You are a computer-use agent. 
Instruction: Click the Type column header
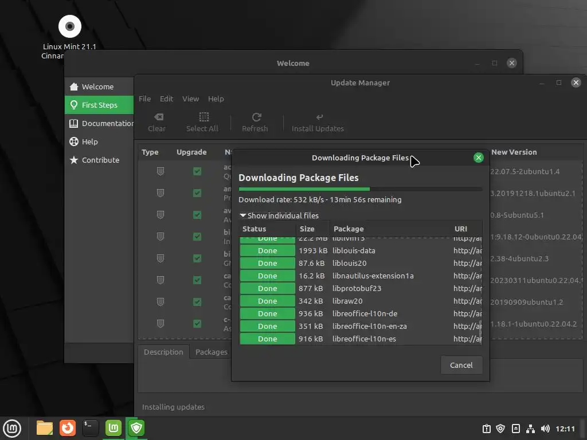click(x=150, y=152)
